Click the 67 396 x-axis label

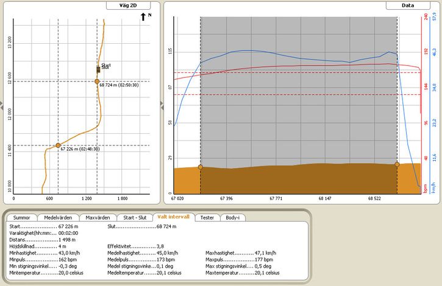[226, 198]
